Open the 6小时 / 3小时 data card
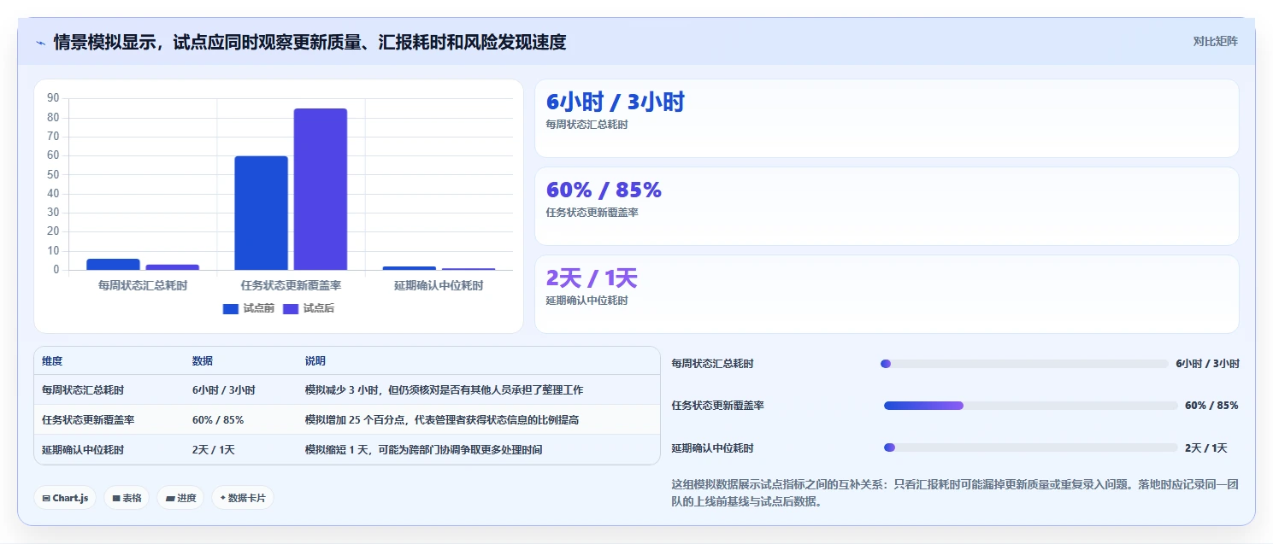 coord(887,118)
